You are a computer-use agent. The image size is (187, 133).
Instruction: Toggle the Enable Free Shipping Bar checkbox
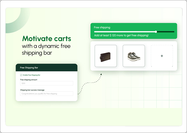(x=21, y=75)
